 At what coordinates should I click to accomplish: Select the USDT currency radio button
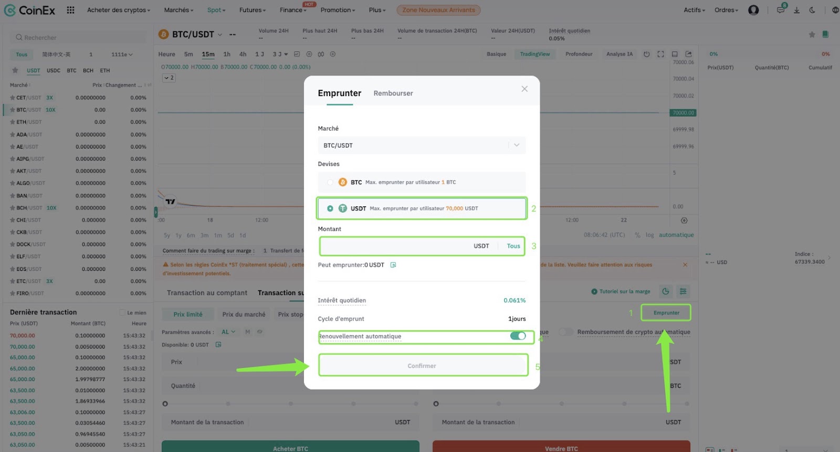pos(330,208)
